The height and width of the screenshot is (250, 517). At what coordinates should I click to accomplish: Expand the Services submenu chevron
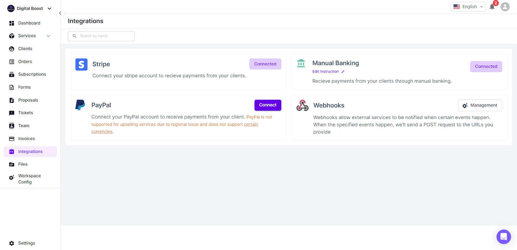(x=48, y=36)
